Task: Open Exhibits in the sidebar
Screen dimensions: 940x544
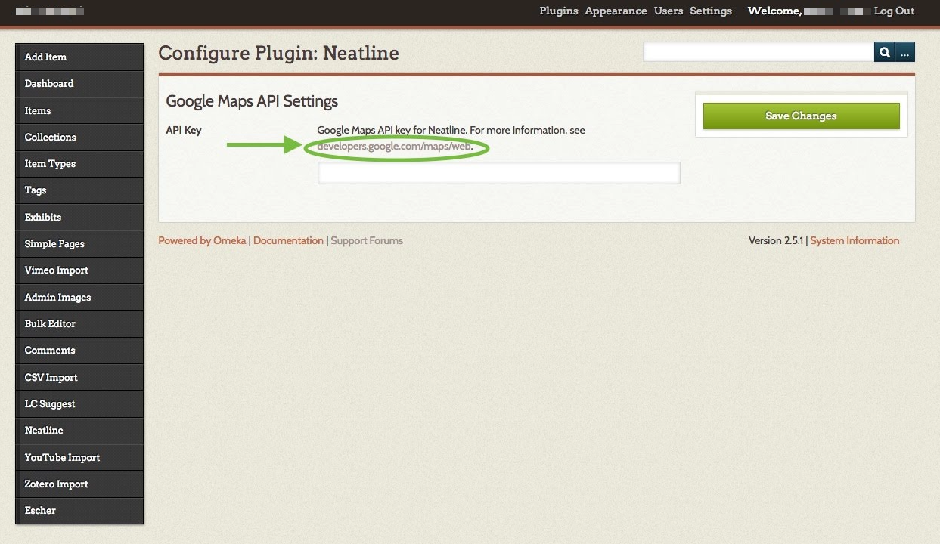Action: tap(79, 217)
